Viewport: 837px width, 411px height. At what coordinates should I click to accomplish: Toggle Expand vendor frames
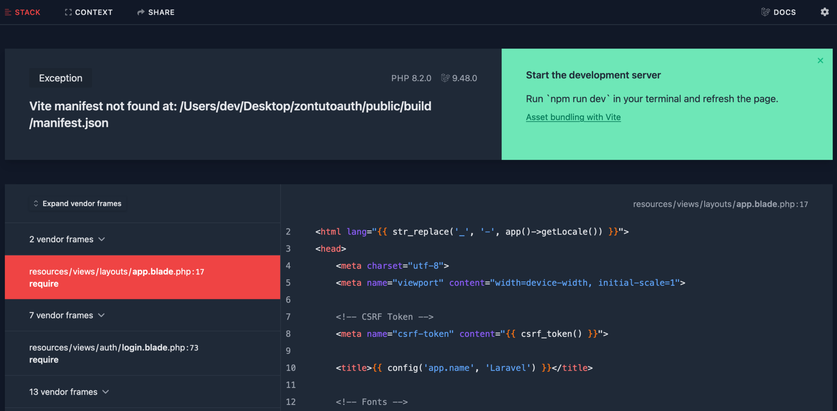(x=77, y=203)
